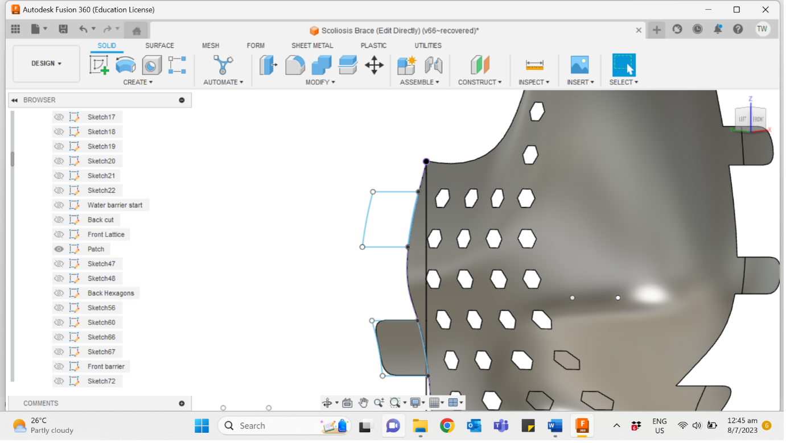Collapse the BROWSER panel arrows

point(14,100)
